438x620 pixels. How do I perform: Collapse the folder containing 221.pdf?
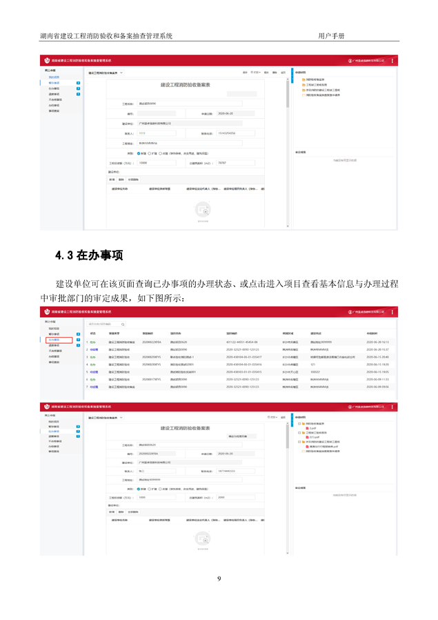pos(299,432)
